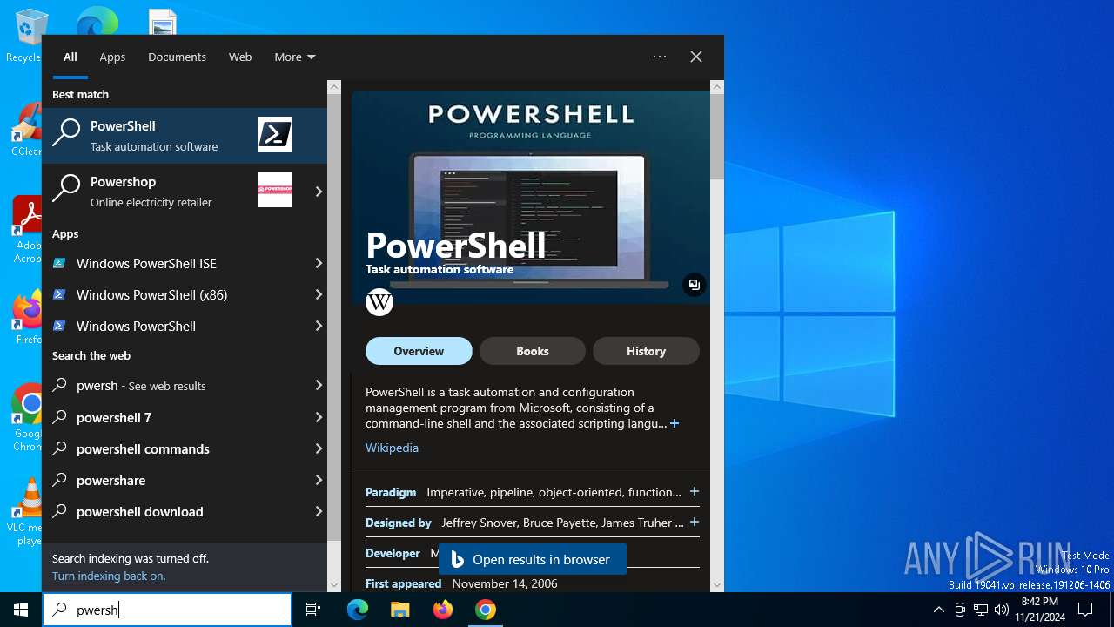Expand the powershell download suggestion arrow
Image resolution: width=1114 pixels, height=627 pixels.
point(319,511)
